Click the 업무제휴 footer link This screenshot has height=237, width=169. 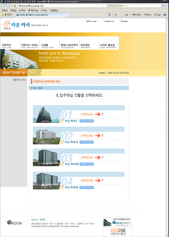click(42, 219)
